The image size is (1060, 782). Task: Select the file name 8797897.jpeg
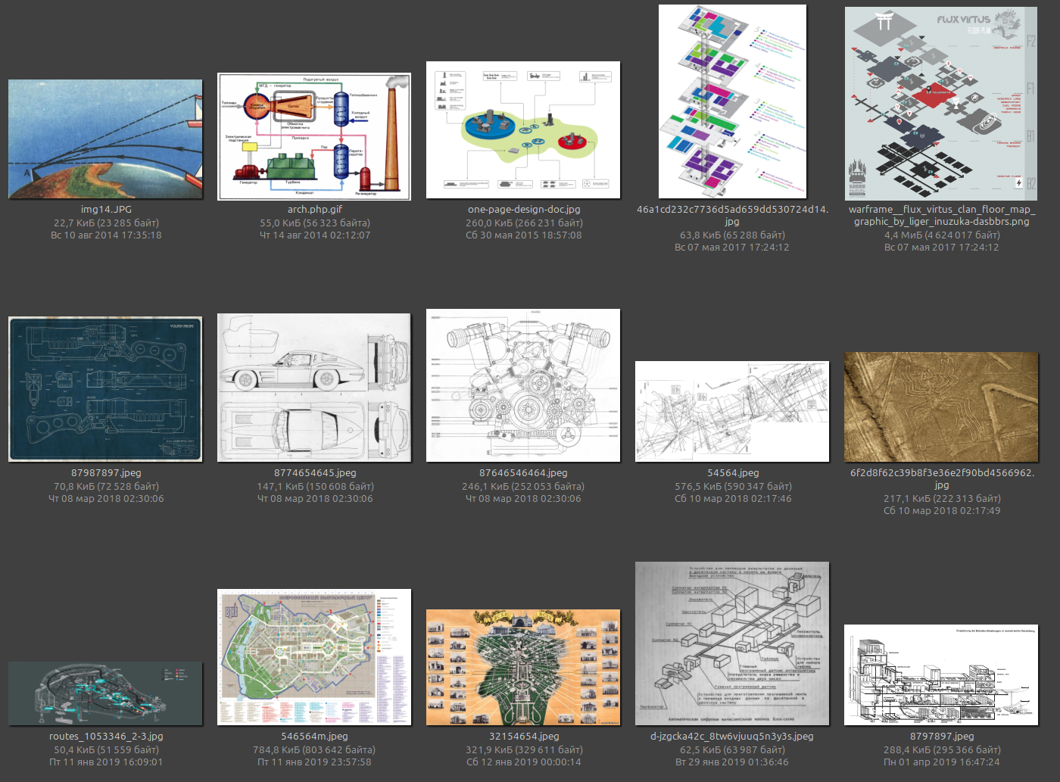(x=942, y=737)
